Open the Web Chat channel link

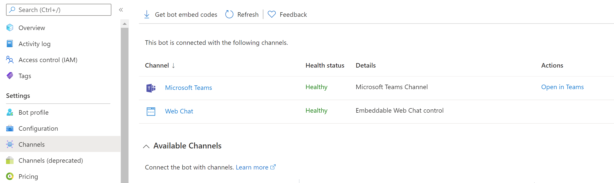pyautogui.click(x=179, y=111)
